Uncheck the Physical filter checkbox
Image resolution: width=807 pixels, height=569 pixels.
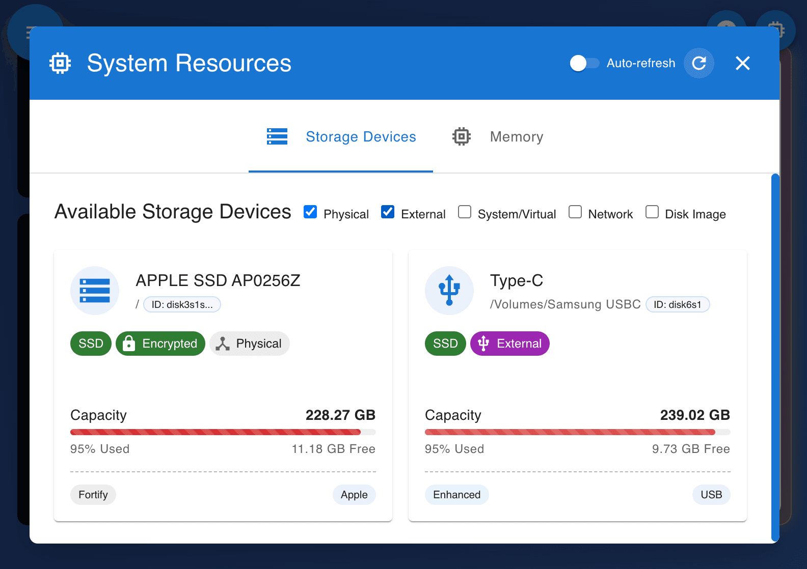click(310, 212)
